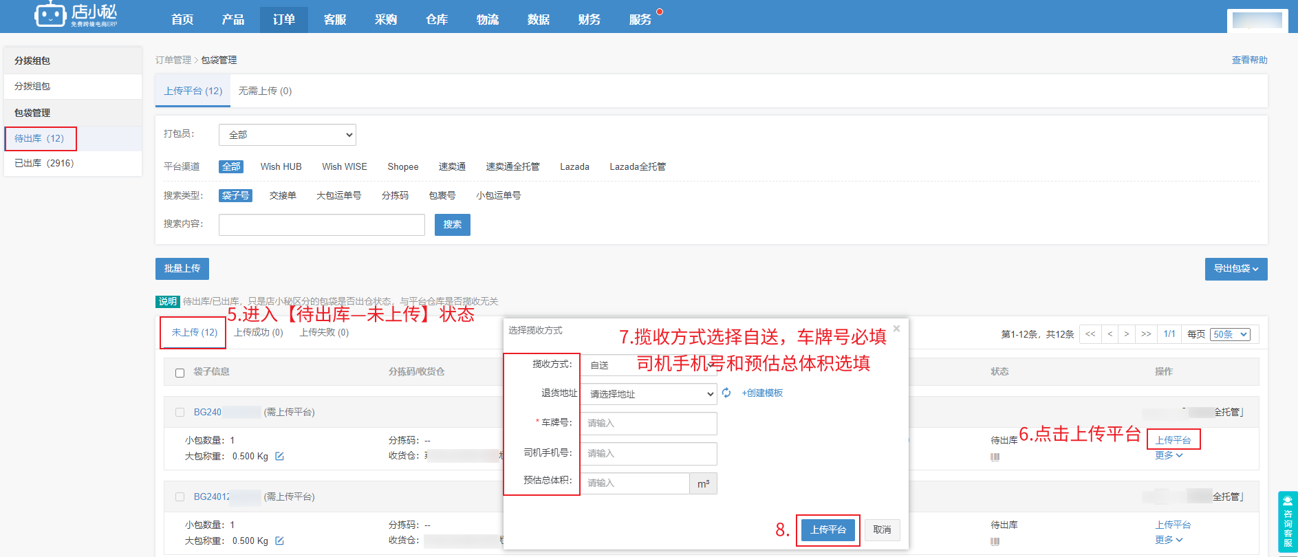Open 揽收方式 selection field
This screenshot has width=1298, height=557.
(x=649, y=365)
